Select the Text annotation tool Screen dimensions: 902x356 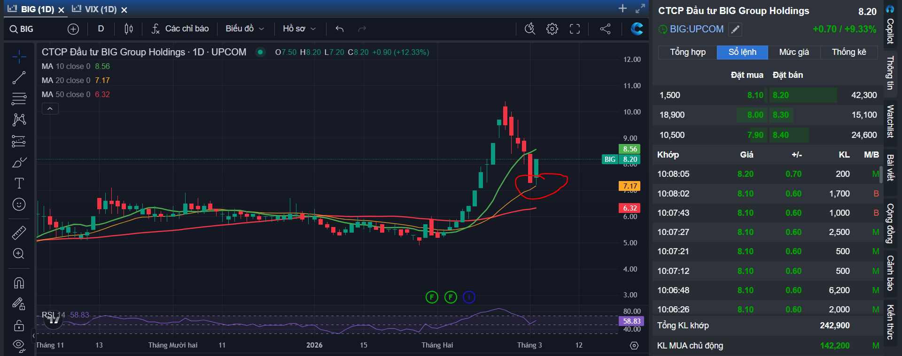(x=19, y=183)
